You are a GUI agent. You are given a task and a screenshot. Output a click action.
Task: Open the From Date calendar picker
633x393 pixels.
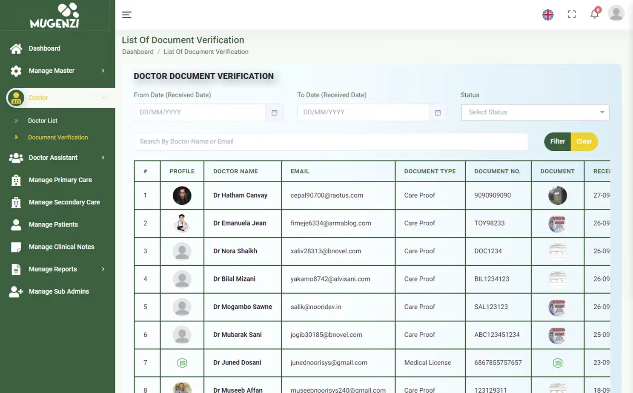click(275, 112)
